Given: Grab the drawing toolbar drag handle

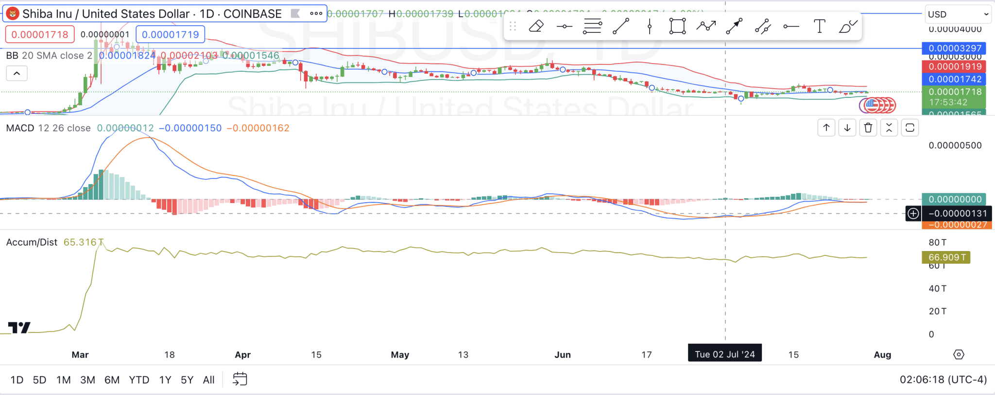Looking at the screenshot, I should tap(513, 26).
